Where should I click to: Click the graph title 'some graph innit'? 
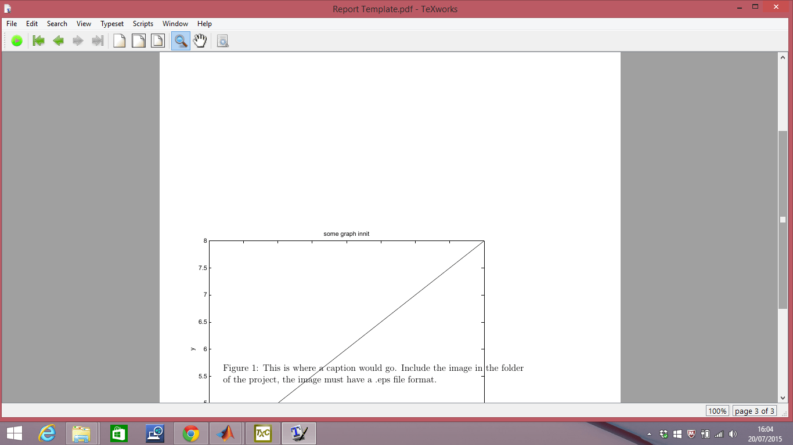click(347, 234)
